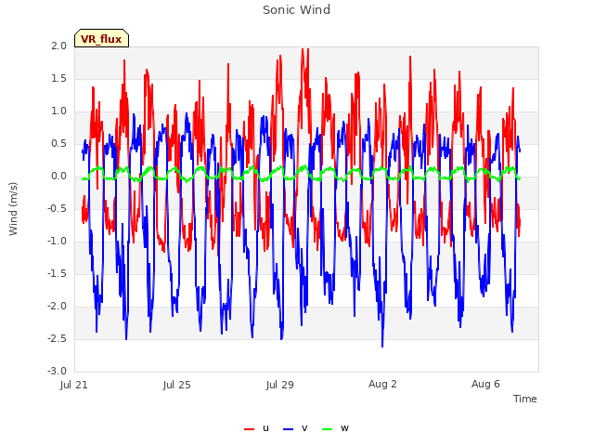This screenshot has height=446, width=594.
Task: Click the 2.0 y-axis tick label
Action: 58,46
